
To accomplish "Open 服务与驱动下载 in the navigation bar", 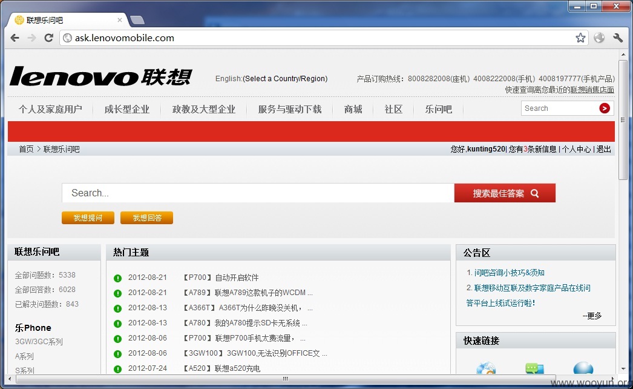I will [x=290, y=109].
